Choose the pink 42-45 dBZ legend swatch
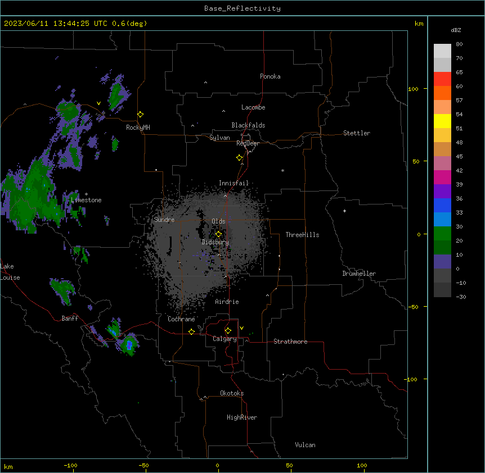 [x=442, y=163]
